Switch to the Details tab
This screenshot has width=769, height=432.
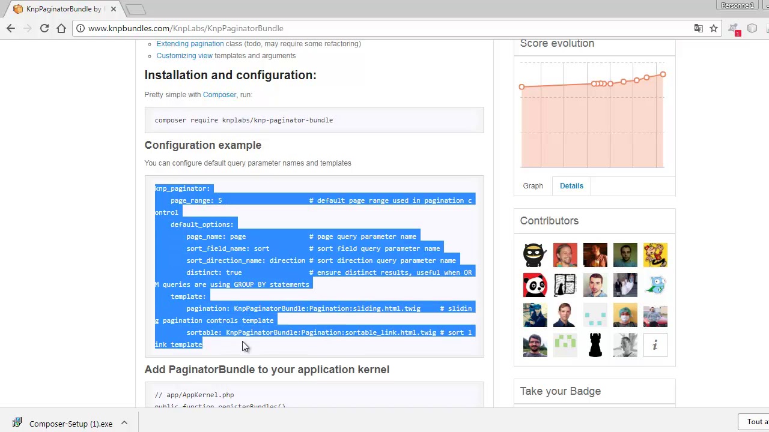tap(571, 186)
